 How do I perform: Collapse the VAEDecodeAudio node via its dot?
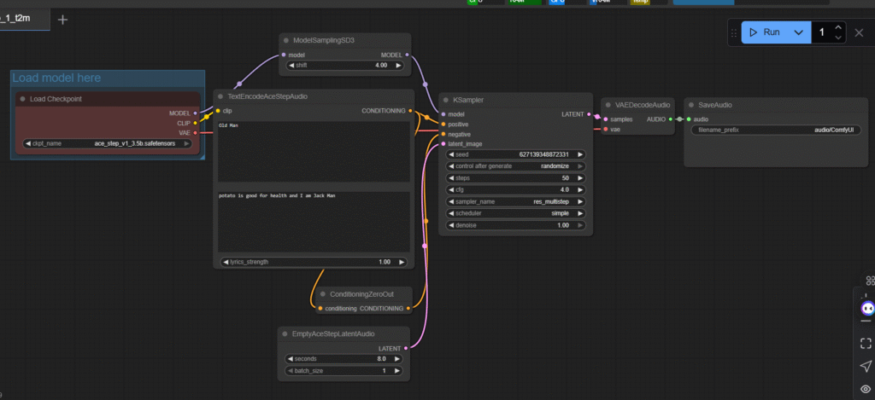608,105
